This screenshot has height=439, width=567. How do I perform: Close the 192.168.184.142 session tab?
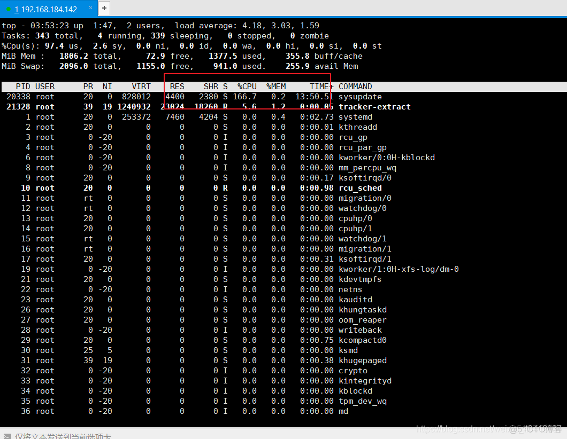(90, 8)
